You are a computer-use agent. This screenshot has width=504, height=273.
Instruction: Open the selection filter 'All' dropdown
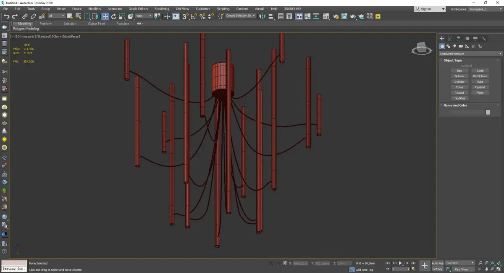[56, 16]
